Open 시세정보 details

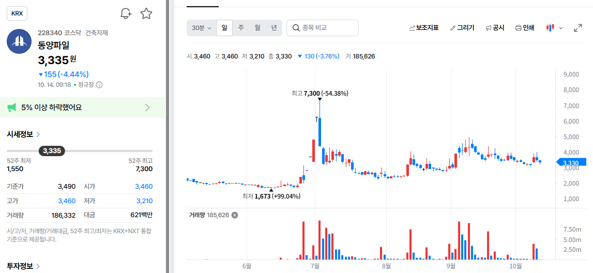23,134
